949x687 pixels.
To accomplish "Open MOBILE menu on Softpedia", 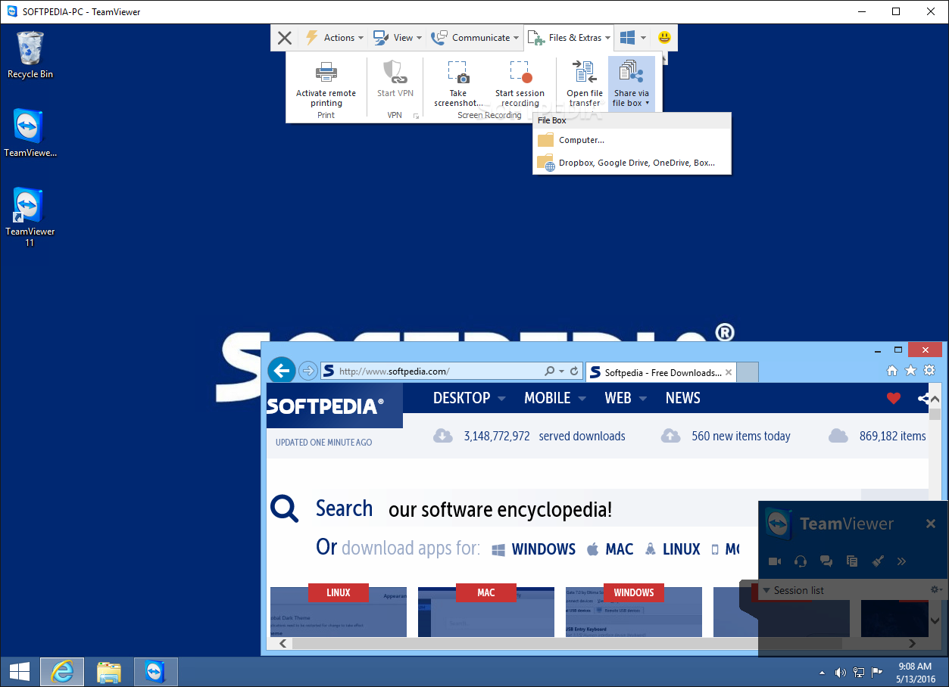I will tap(555, 398).
